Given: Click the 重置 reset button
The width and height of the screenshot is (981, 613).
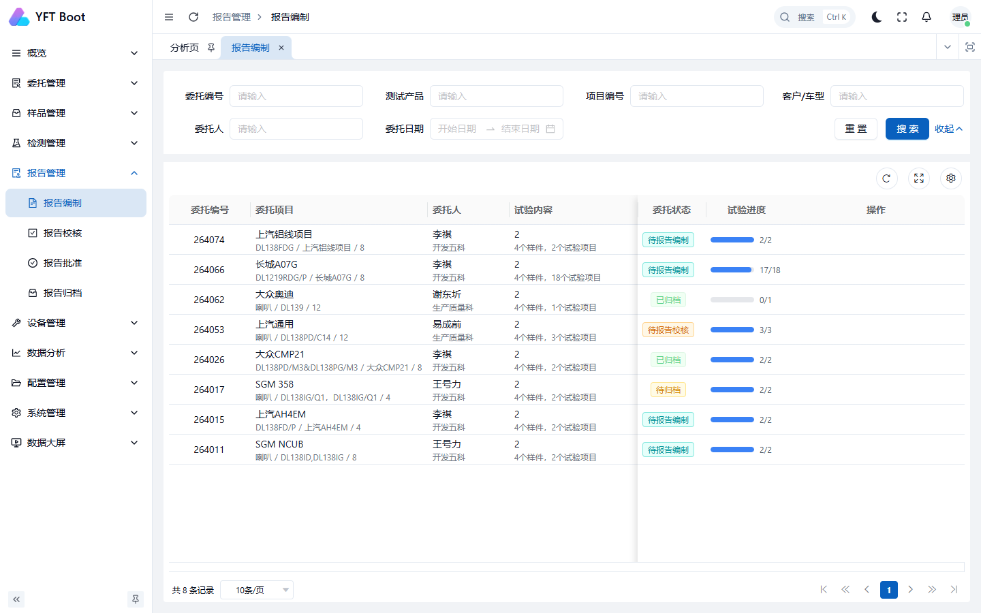Looking at the screenshot, I should pos(856,129).
